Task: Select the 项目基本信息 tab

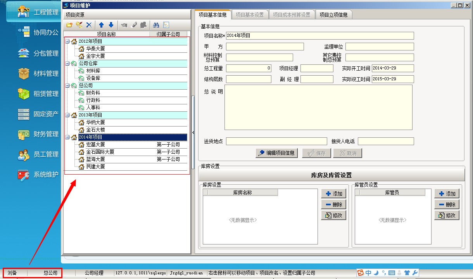Action: (x=212, y=15)
